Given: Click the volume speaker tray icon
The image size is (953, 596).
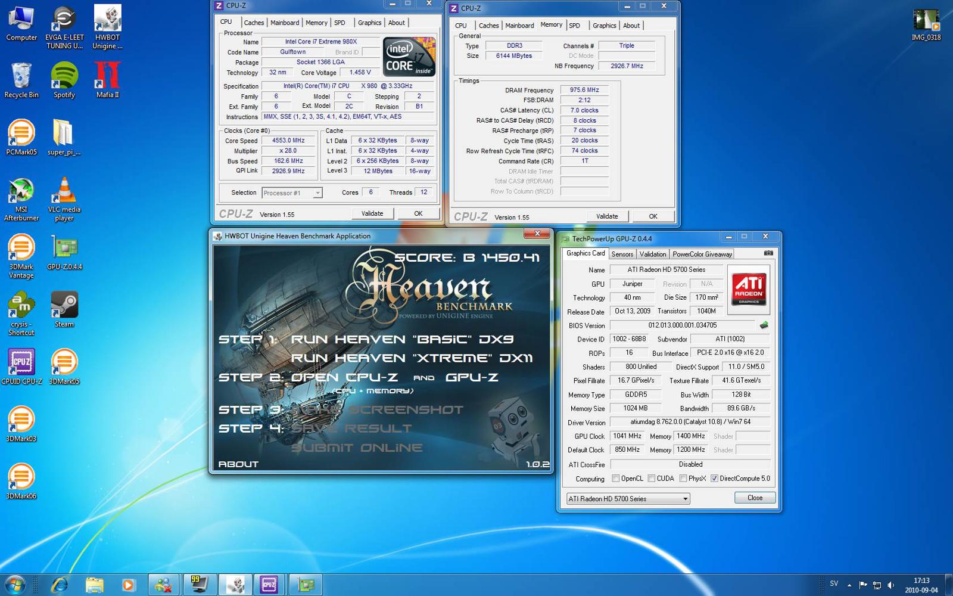Looking at the screenshot, I should point(891,585).
